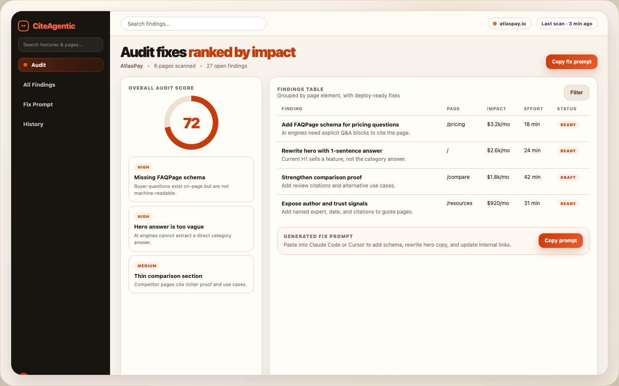Click the /compare page cell
The image size is (619, 386).
pyautogui.click(x=458, y=177)
